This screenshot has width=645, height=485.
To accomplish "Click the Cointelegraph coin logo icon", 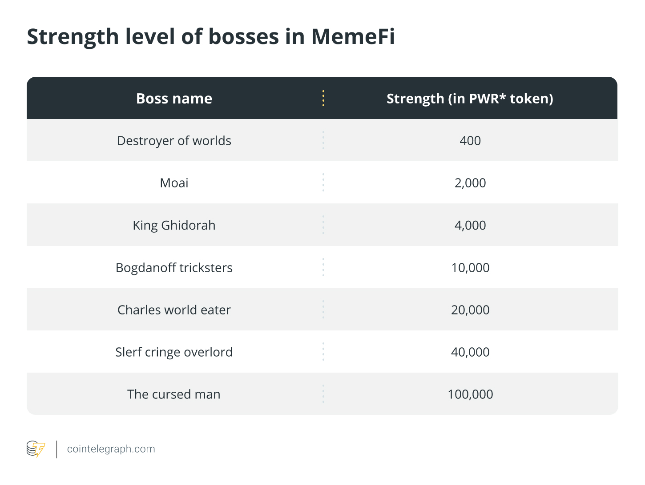I will pos(36,449).
